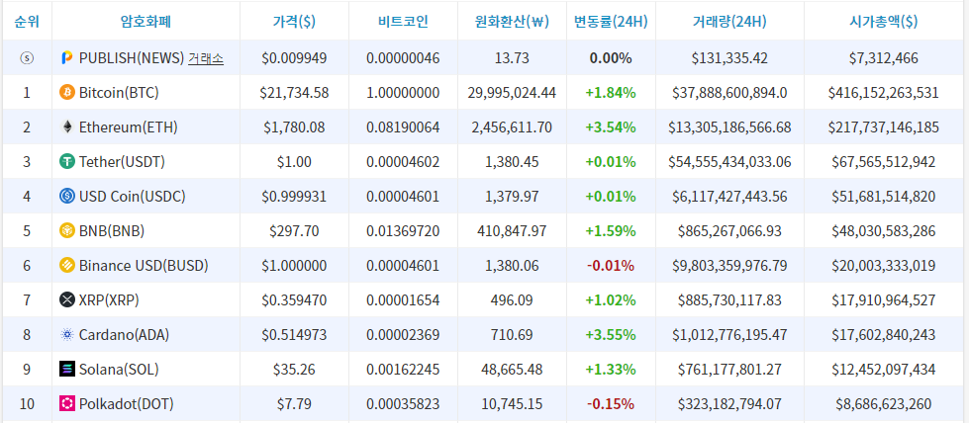969x423 pixels.
Task: Click the Polkadot pink logo icon
Action: 66,404
